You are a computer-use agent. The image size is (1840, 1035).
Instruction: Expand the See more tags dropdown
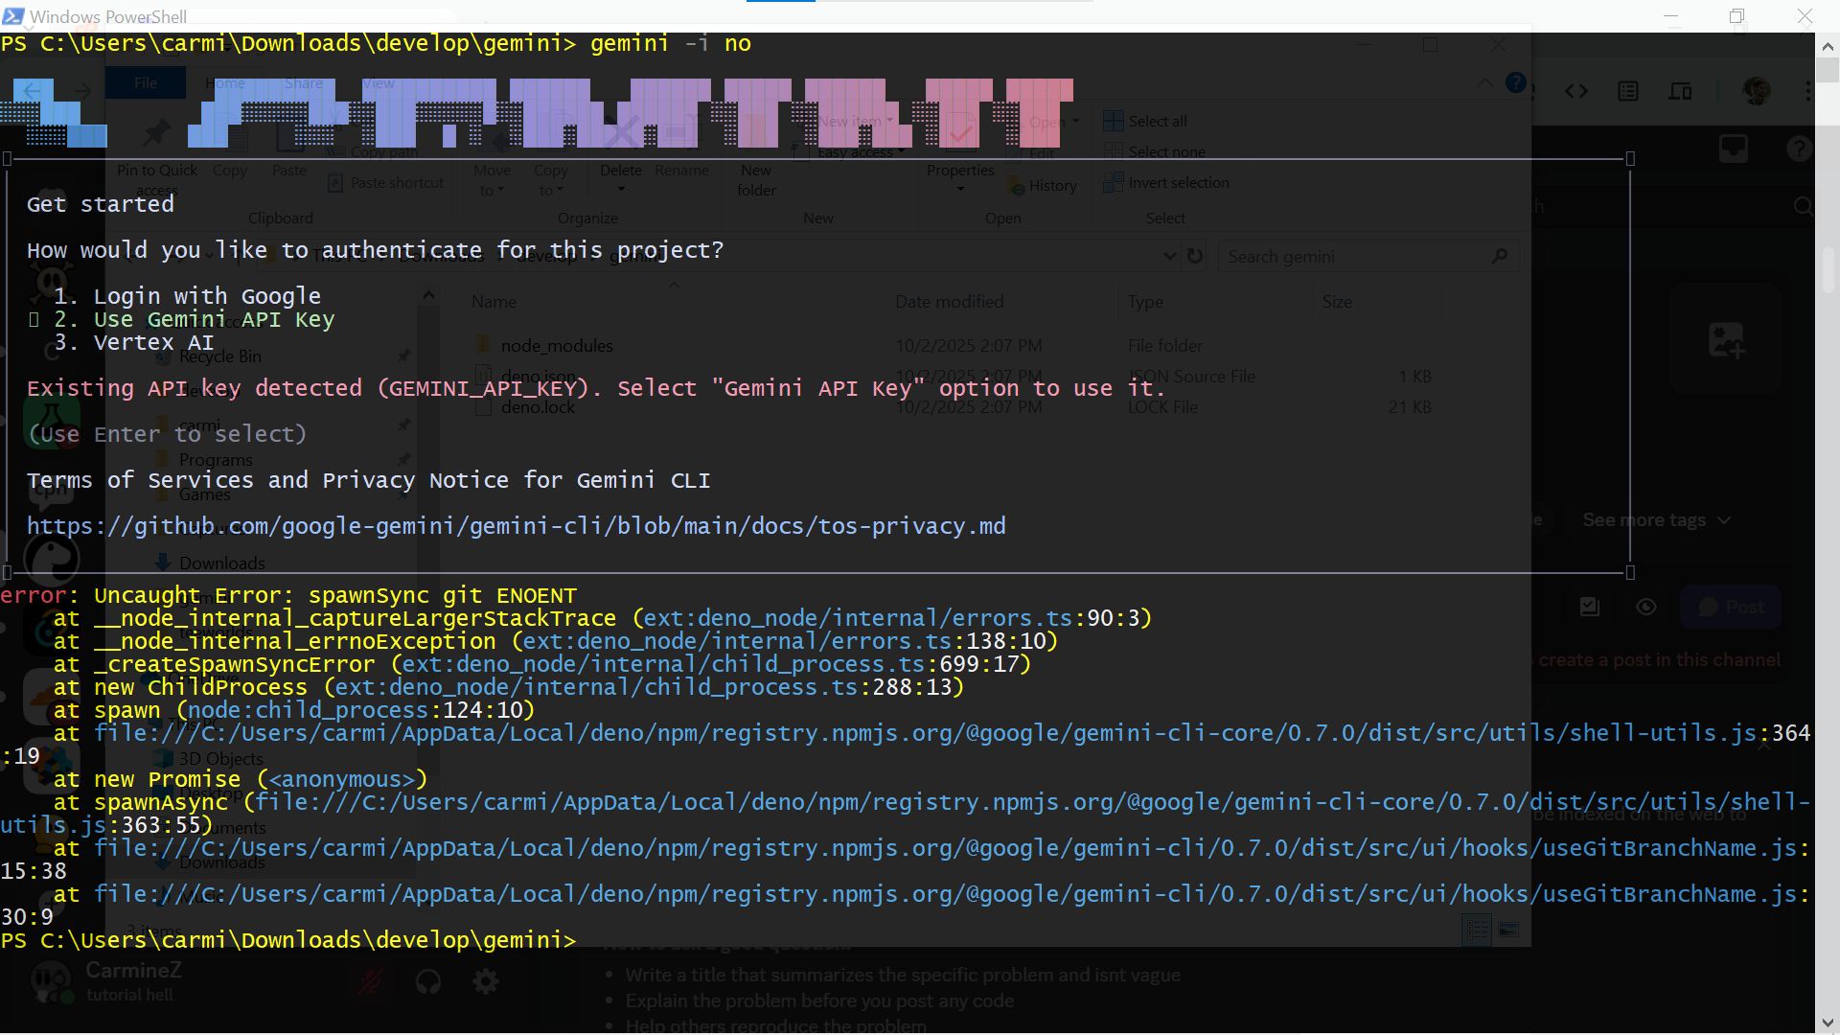(1656, 520)
